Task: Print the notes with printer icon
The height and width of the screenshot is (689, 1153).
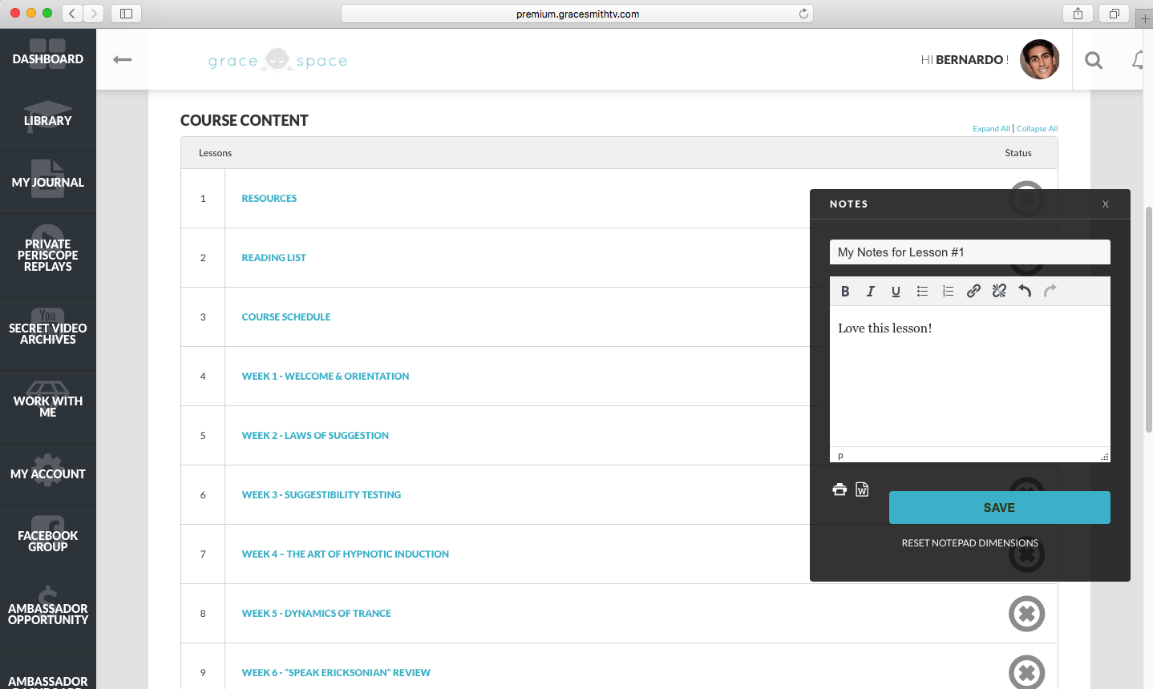Action: (839, 490)
